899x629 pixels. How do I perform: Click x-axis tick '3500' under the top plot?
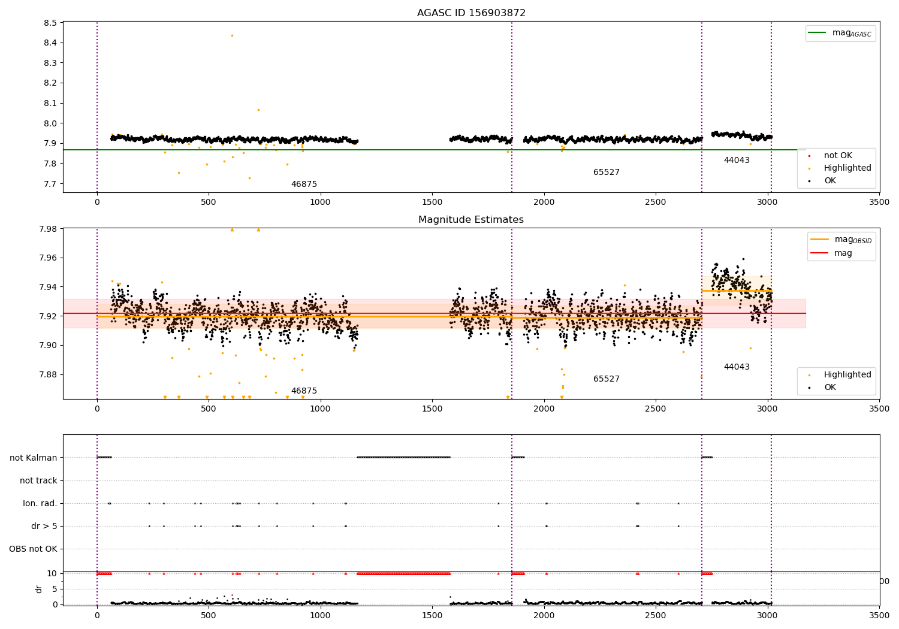[x=879, y=202]
